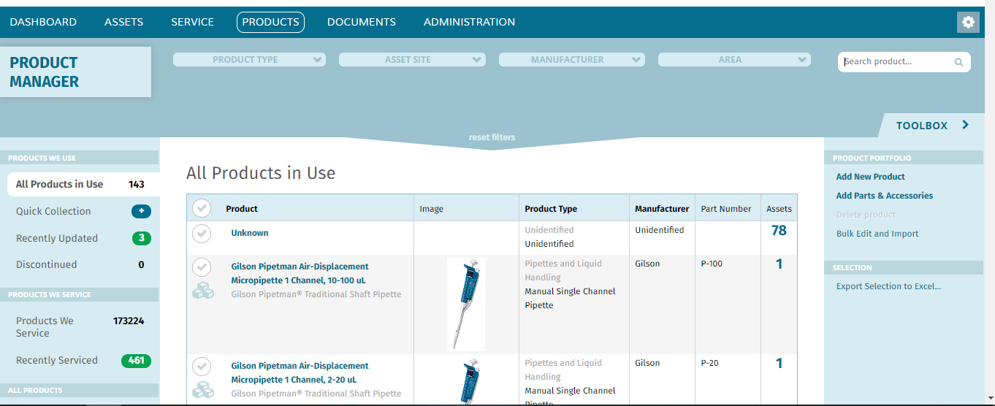Select Recently Serviced in the sidebar
Image resolution: width=995 pixels, height=406 pixels.
[x=57, y=360]
